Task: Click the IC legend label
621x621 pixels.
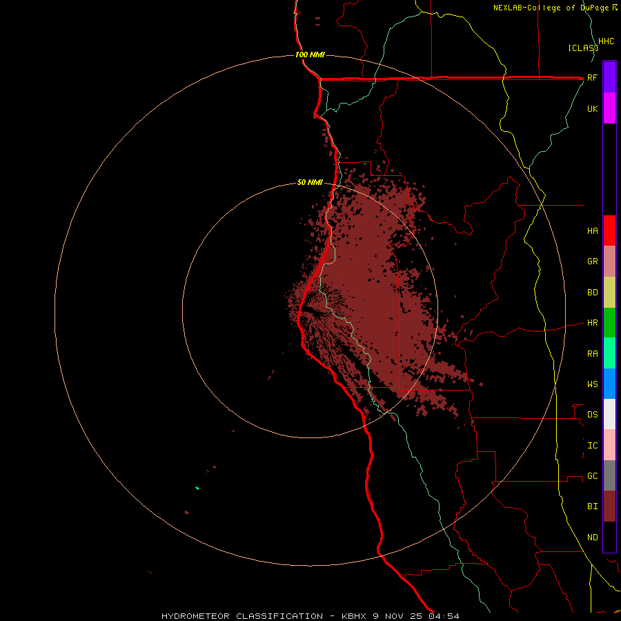Action: (593, 446)
